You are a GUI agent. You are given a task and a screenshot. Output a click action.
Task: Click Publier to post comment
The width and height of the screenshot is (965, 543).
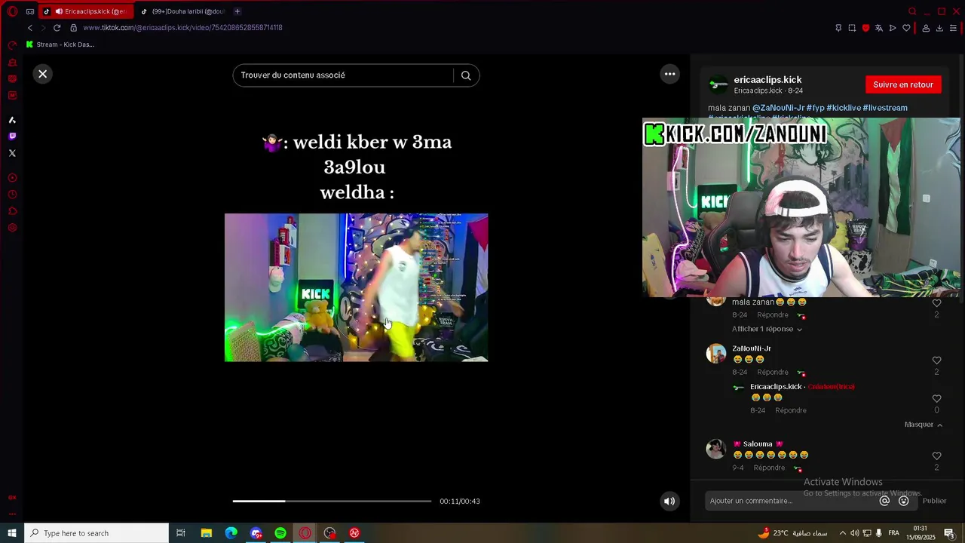pos(934,501)
